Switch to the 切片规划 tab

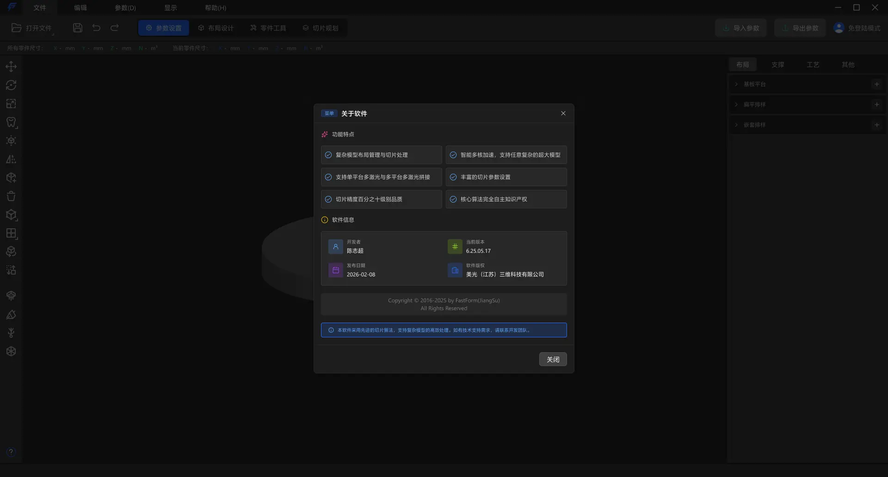click(x=321, y=28)
